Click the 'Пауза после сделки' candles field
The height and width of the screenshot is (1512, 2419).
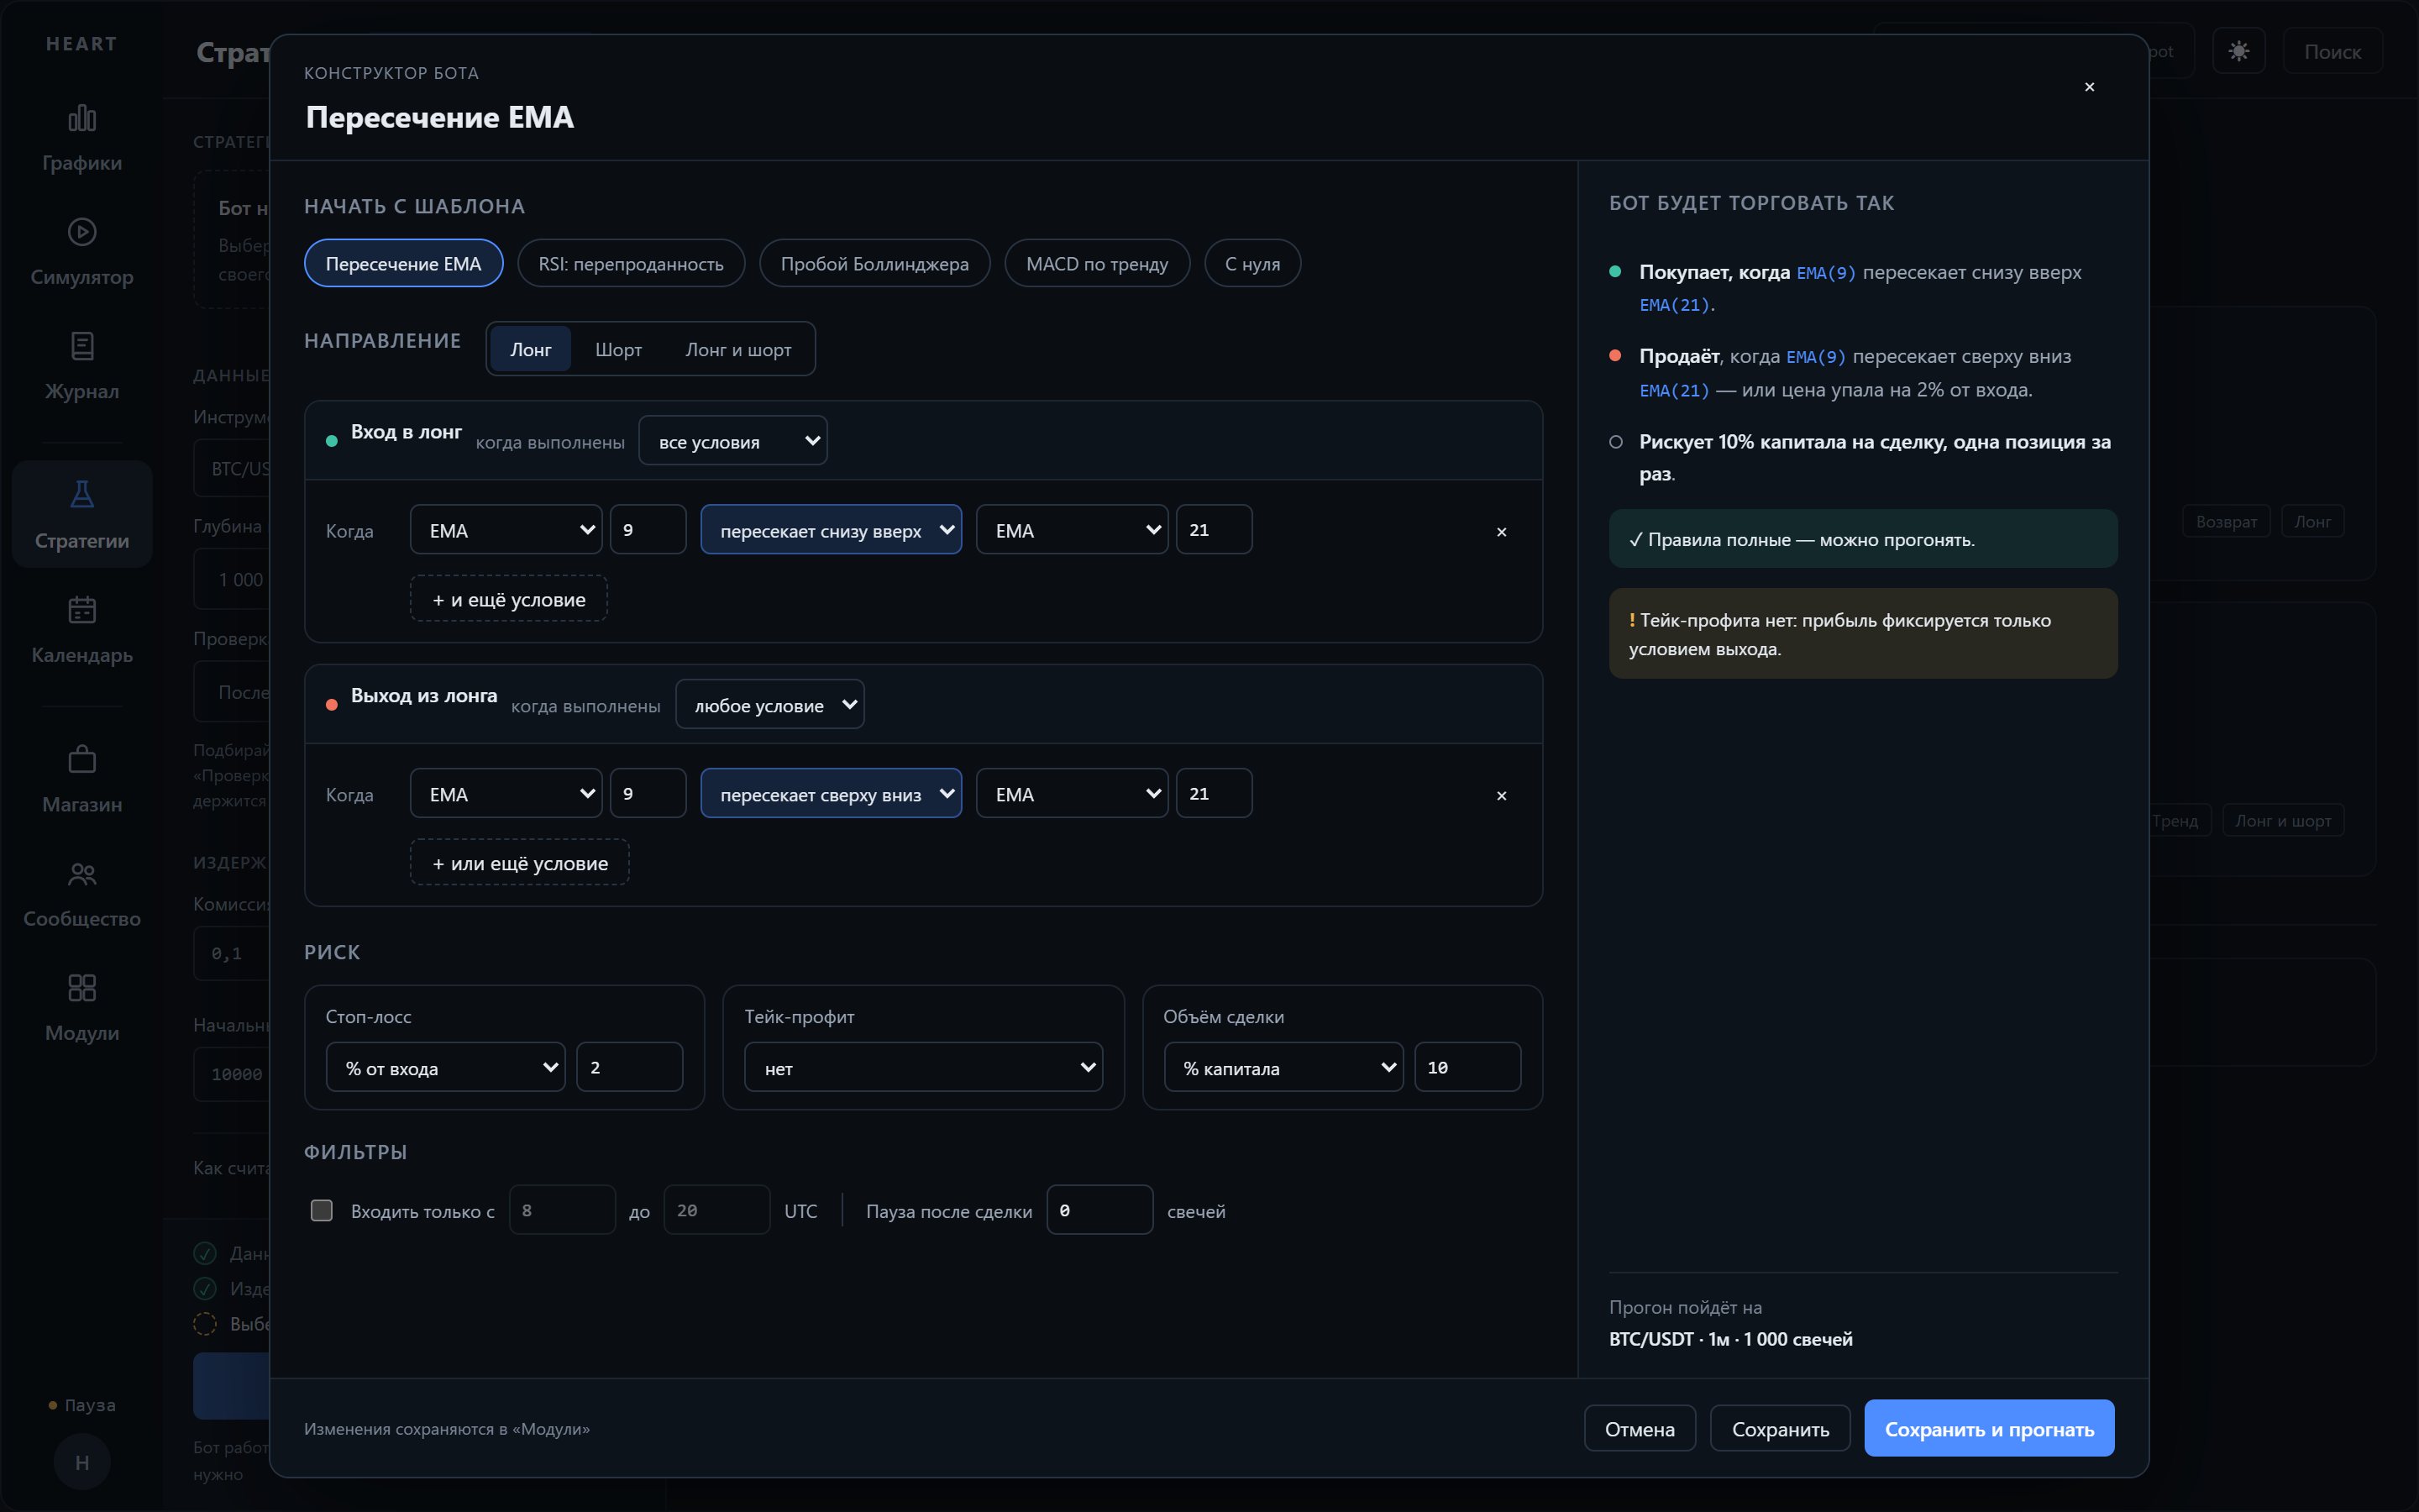[x=1099, y=1211]
